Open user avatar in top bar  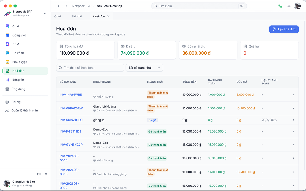click(x=298, y=6)
